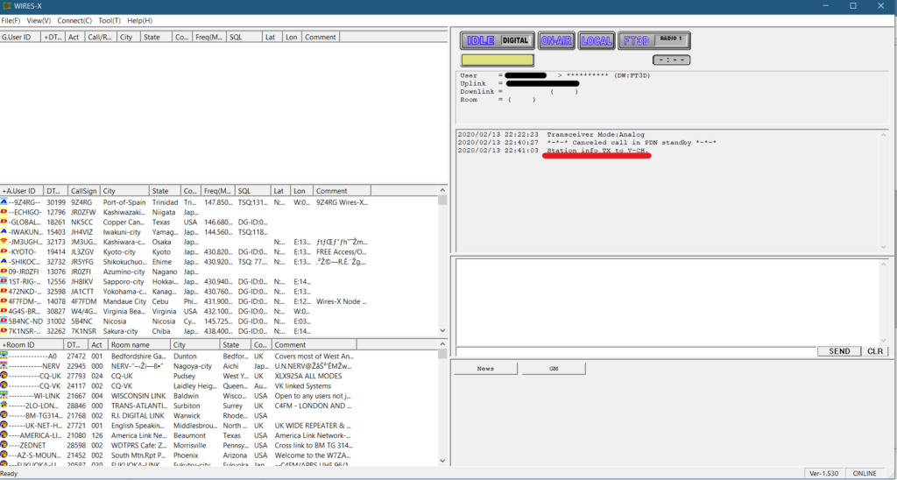Click the digital node icon for ECHIGO

click(x=4, y=212)
